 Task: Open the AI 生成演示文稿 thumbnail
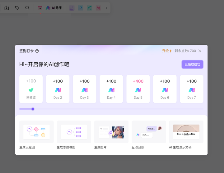point(186,132)
